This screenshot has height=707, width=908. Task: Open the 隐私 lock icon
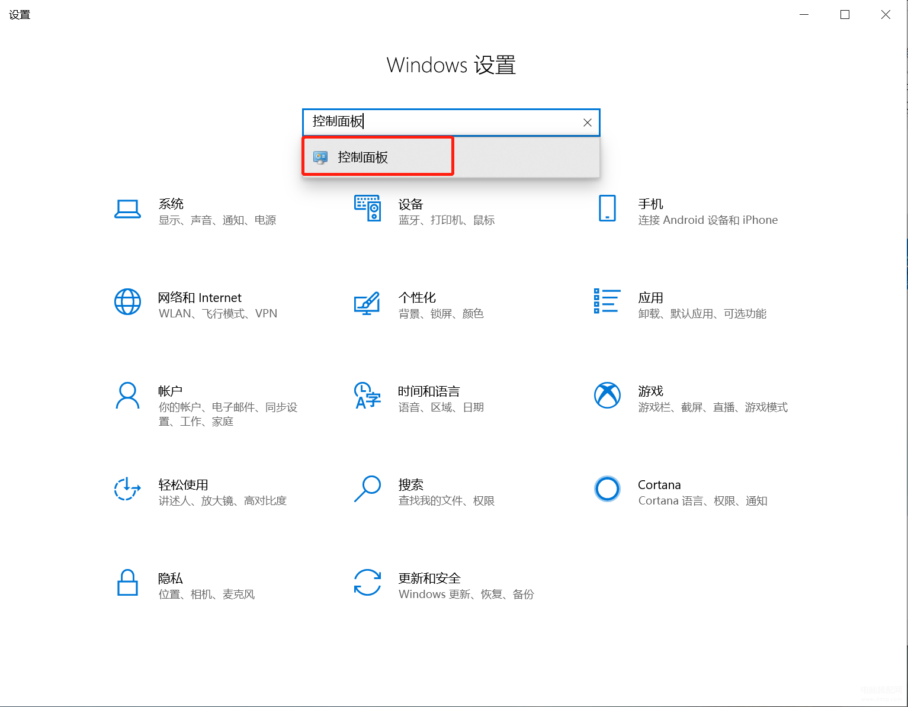point(127,583)
